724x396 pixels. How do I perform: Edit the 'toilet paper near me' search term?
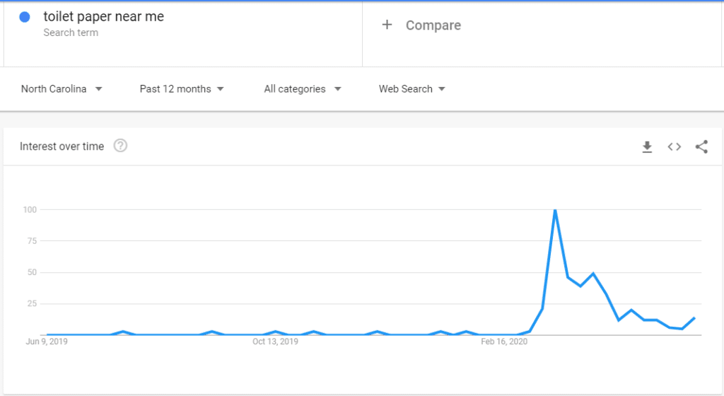tap(104, 16)
